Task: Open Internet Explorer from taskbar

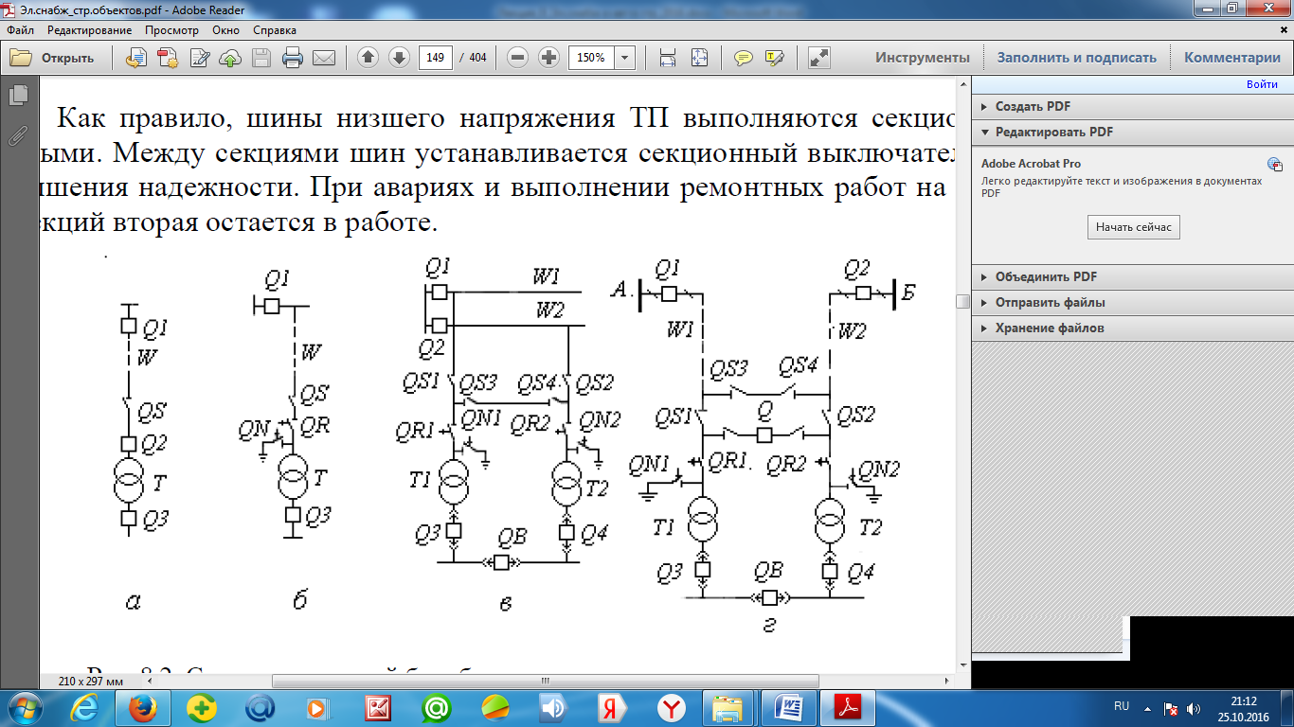Action: (85, 707)
